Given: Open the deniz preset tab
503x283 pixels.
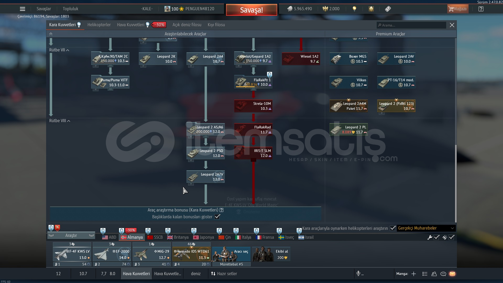Looking at the screenshot, I should pos(196,274).
